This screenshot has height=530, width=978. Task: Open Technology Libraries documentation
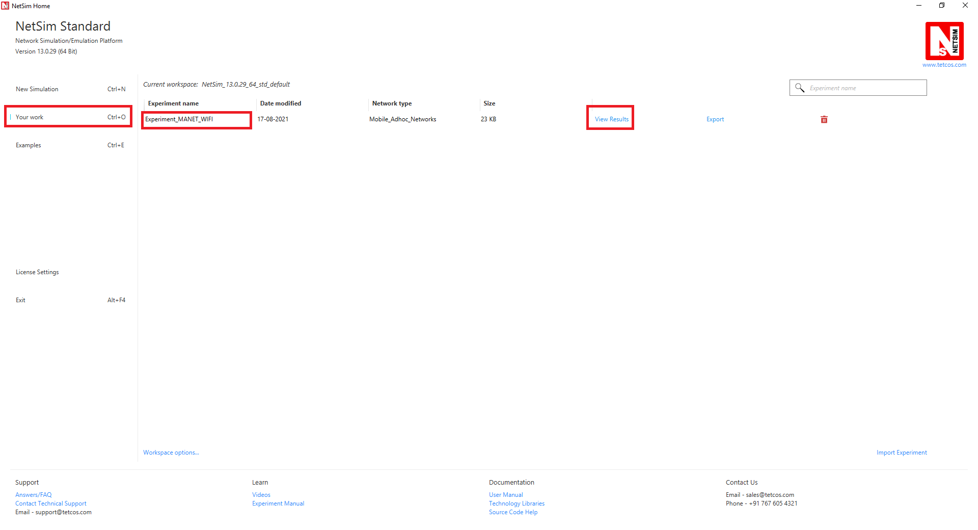(517, 503)
